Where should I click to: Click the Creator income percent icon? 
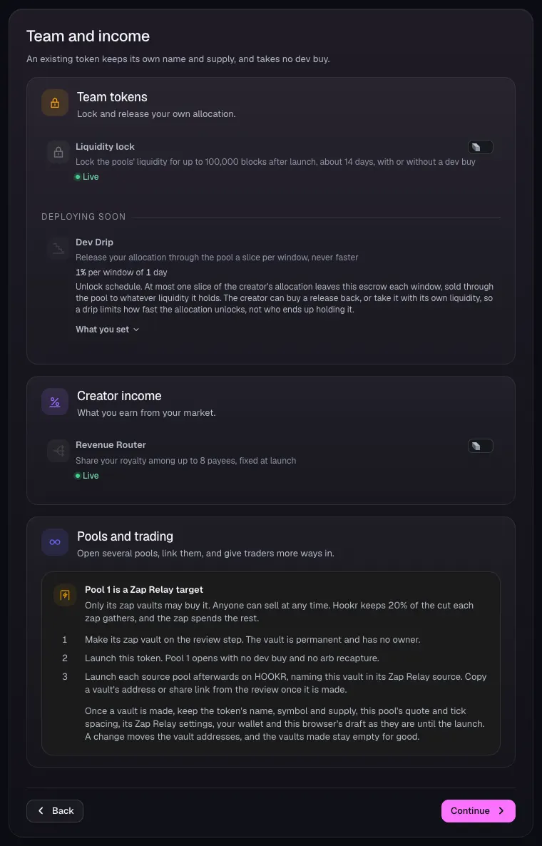[55, 402]
